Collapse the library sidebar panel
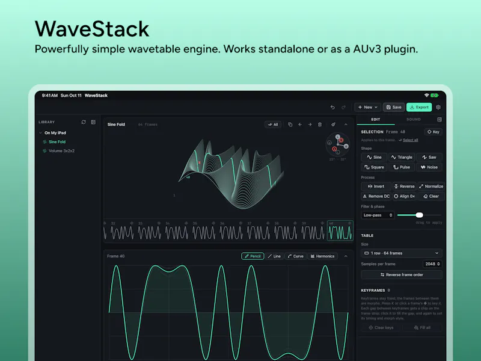The width and height of the screenshot is (481, 361). pos(93,122)
